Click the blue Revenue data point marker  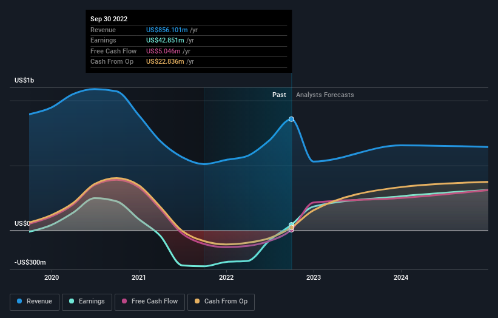pyautogui.click(x=291, y=119)
